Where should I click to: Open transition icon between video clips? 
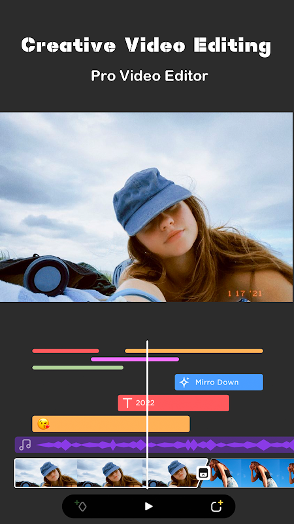point(203,473)
